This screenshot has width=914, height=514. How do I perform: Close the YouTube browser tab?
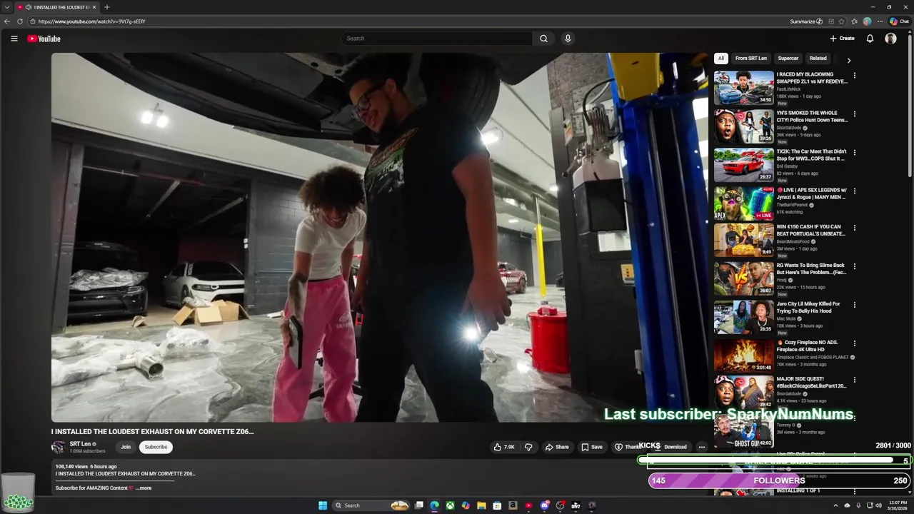click(94, 7)
